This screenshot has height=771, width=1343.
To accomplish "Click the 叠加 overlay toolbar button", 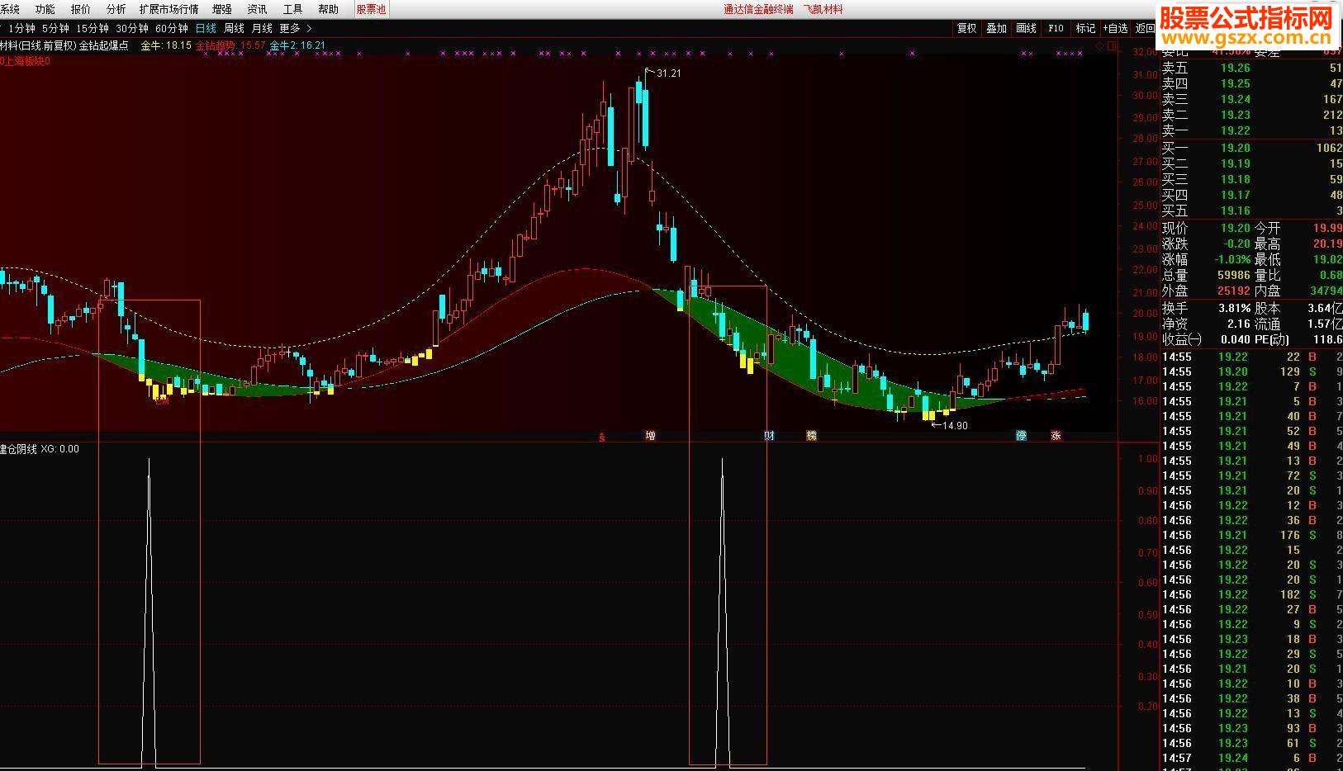I will pos(996,28).
